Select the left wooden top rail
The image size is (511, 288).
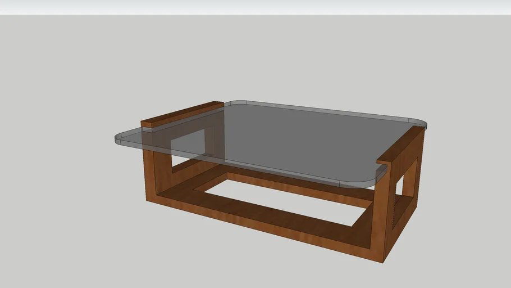coord(182,114)
